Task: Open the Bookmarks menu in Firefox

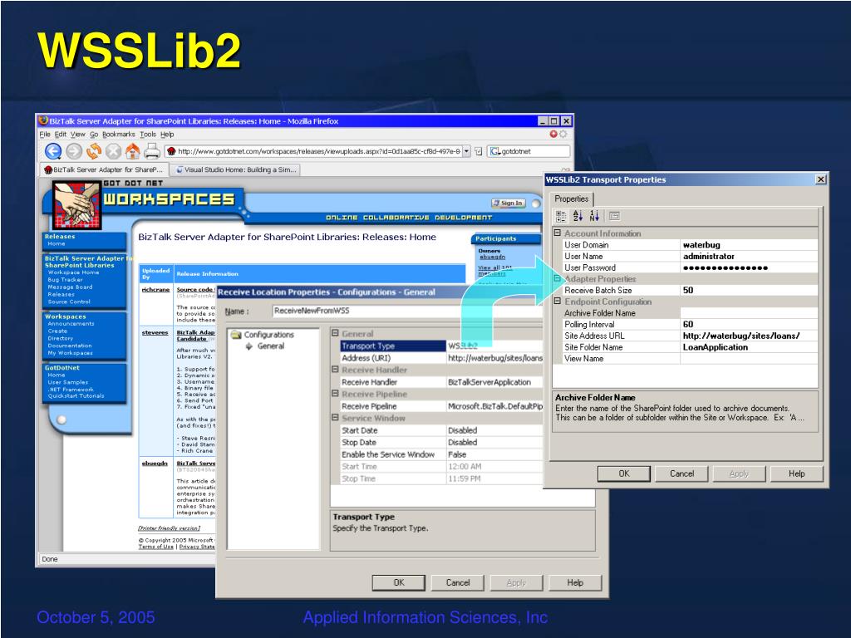Action: click(118, 134)
